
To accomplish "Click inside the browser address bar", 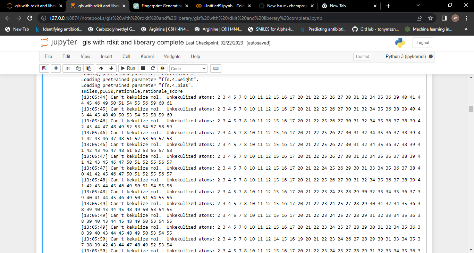I will [208, 18].
